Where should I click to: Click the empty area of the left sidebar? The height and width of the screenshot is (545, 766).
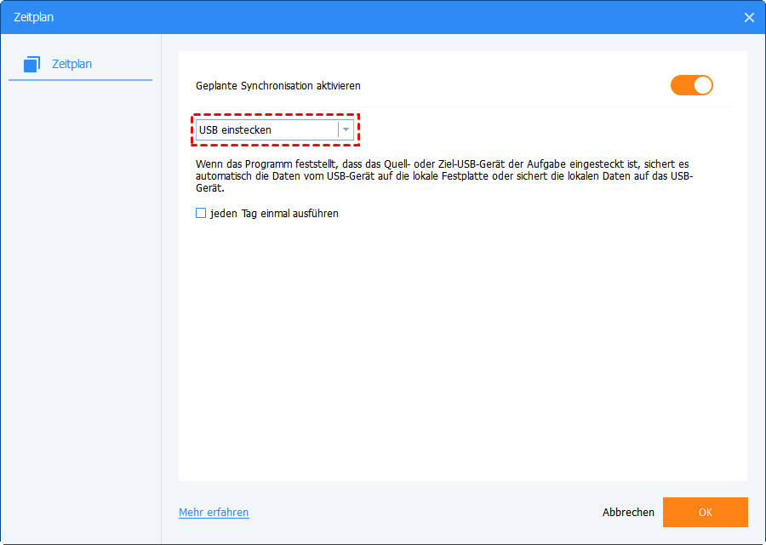80,298
